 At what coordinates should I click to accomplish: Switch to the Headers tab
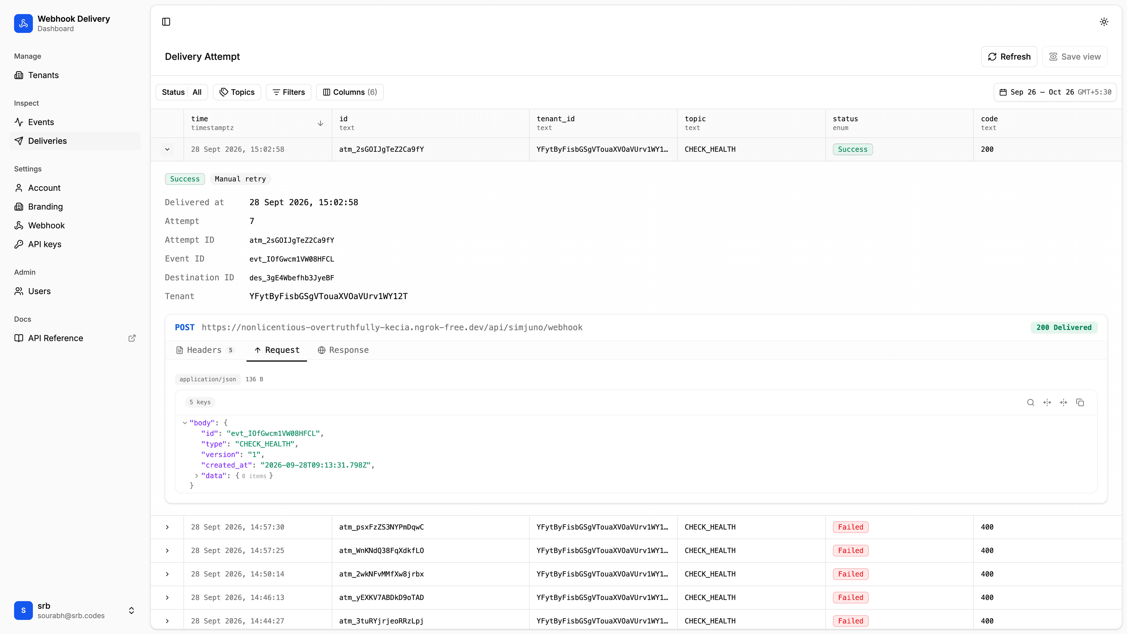[206, 350]
